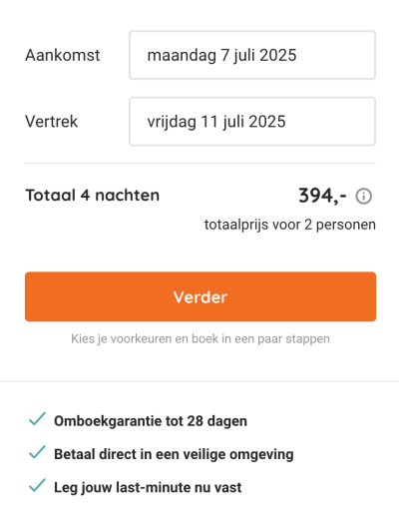
Task: Open the Vertrek date picker field
Action: coord(252,122)
